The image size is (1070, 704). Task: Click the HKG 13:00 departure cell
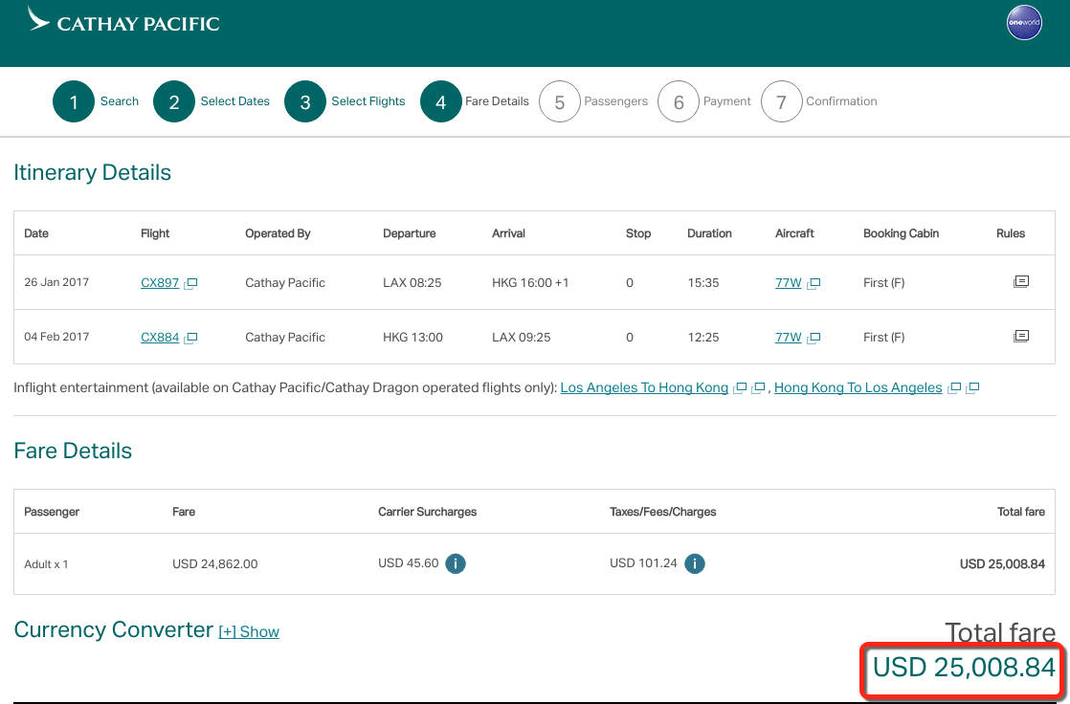(x=412, y=337)
